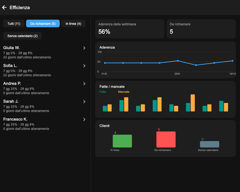The width and height of the screenshot is (240, 192).
Task: Select the Tutti (11) filter
Action: pos(14,23)
